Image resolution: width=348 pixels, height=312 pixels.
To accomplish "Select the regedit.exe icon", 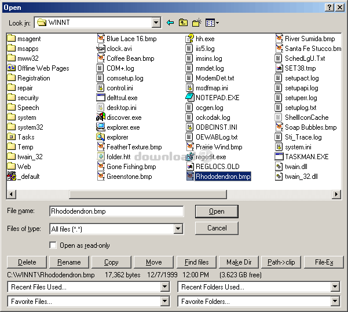I will tap(190, 157).
